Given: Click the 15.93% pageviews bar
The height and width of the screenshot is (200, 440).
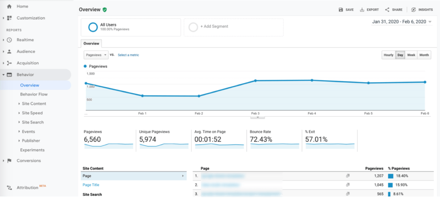Looking at the screenshot, I should tap(390, 185).
